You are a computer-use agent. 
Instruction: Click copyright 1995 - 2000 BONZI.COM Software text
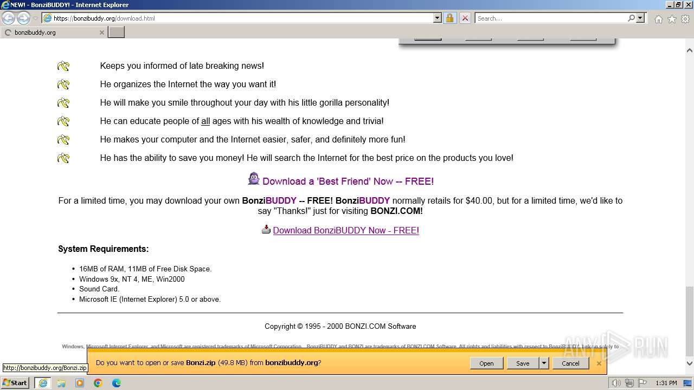[340, 326]
